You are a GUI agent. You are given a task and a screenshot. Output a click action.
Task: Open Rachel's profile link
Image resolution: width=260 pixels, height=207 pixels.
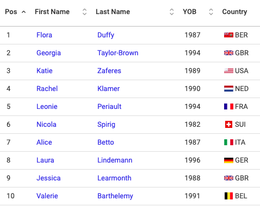click(47, 89)
